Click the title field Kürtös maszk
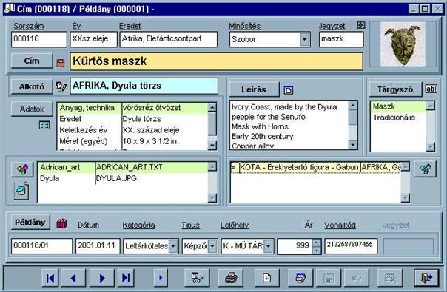This screenshot has width=447, height=292. click(216, 61)
